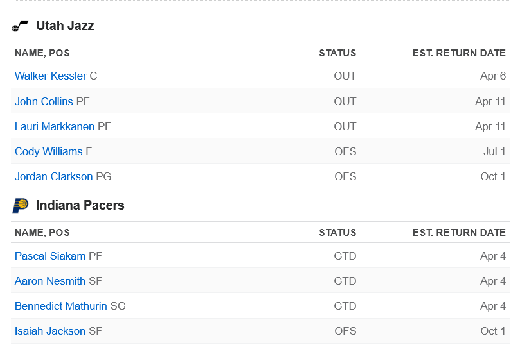
Task: Open Walker Kessler's player page
Action: (x=50, y=76)
